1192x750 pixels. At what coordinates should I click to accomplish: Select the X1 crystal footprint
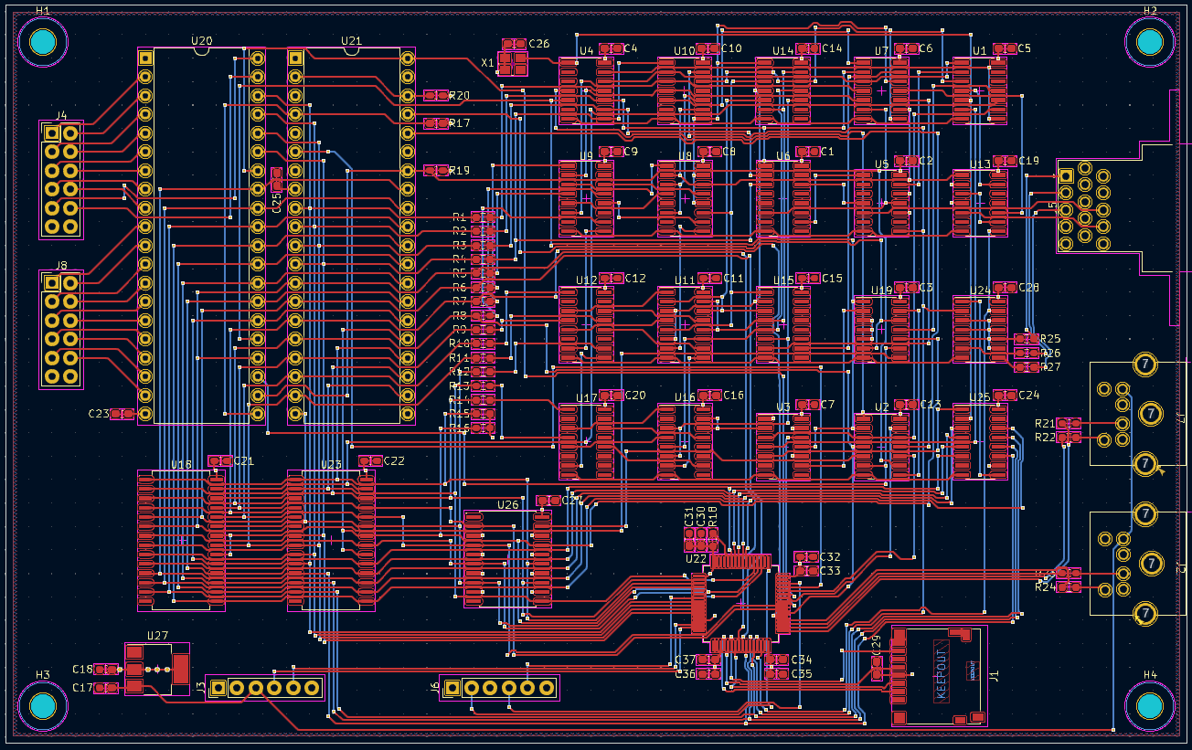coord(513,63)
